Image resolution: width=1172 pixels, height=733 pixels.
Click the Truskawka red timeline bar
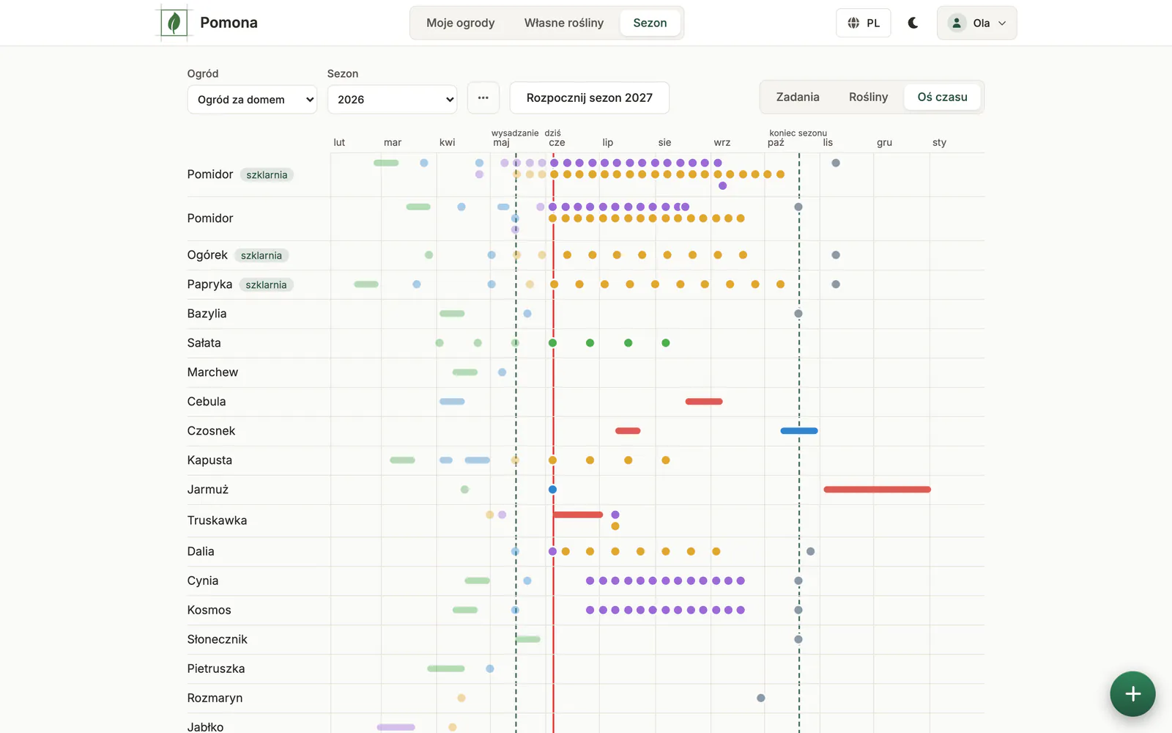(578, 515)
